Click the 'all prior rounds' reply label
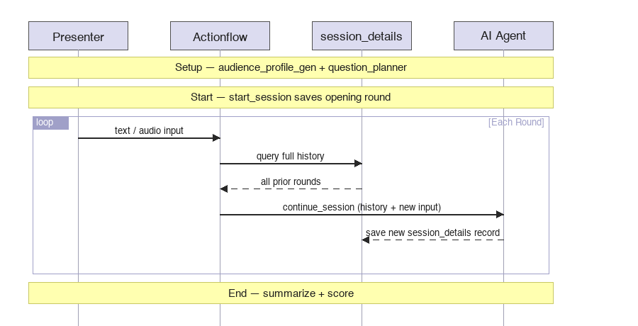 pos(291,181)
